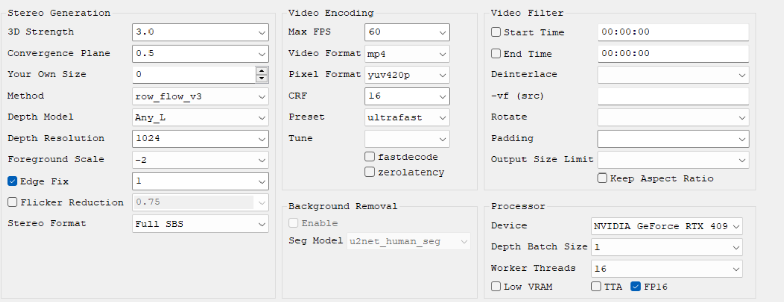Open the Depth Model dropdown
Viewport: 784px width, 302px height.
pyautogui.click(x=200, y=117)
